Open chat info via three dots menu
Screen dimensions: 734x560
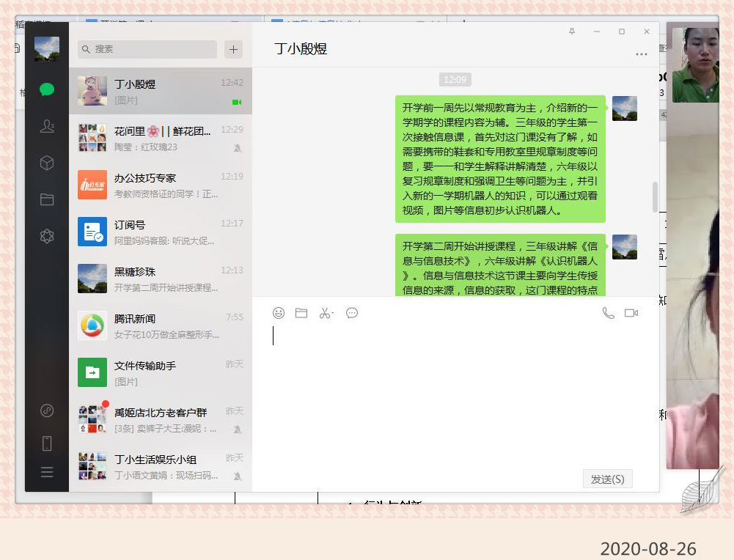tap(642, 54)
